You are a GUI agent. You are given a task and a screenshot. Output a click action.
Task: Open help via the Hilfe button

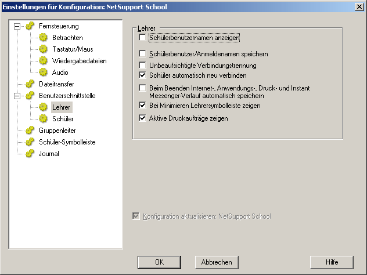332,262
